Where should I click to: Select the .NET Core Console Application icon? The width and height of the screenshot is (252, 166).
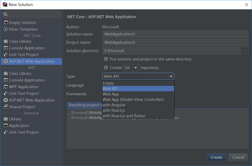[x=6, y=48]
